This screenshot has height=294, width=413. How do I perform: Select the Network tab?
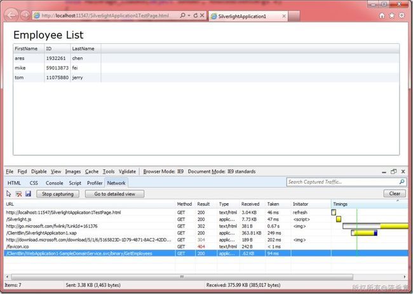(116, 183)
